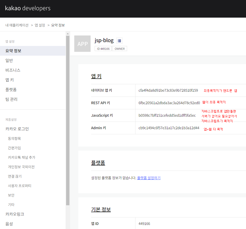246x229 pixels.
Task: Select 앱 키 in the sidebar
Action: pos(10,80)
